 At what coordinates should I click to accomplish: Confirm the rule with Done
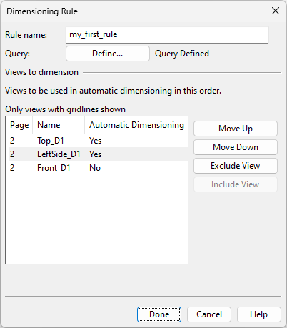point(159,314)
